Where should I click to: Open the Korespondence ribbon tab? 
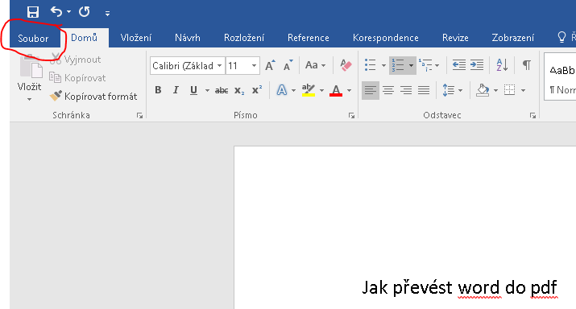386,38
